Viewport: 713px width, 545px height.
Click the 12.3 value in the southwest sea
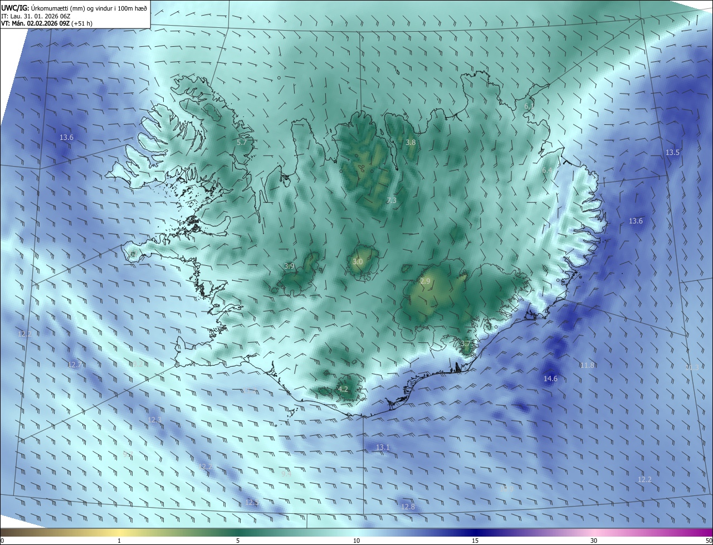155,420
